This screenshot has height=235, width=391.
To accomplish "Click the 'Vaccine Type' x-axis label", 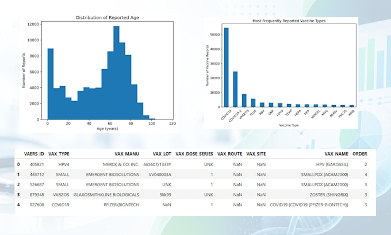I will (x=289, y=125).
